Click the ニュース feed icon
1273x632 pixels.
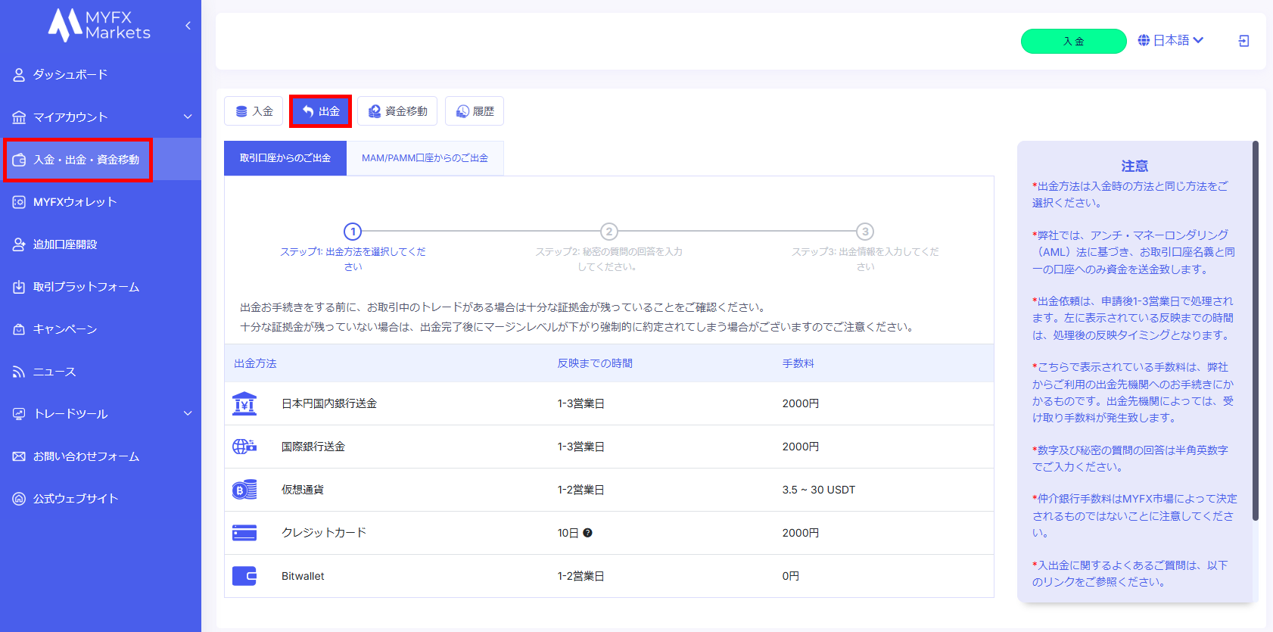(x=19, y=372)
